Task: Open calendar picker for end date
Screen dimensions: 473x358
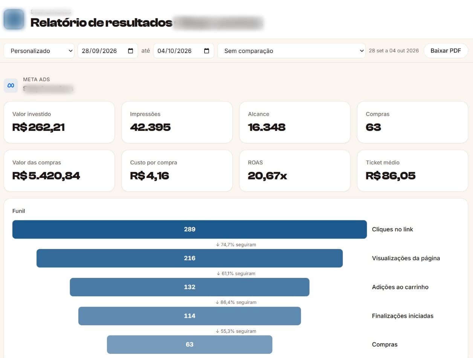Action: 206,51
